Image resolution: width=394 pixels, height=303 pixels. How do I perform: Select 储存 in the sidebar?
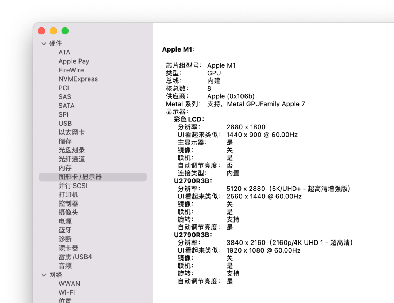[x=65, y=141]
